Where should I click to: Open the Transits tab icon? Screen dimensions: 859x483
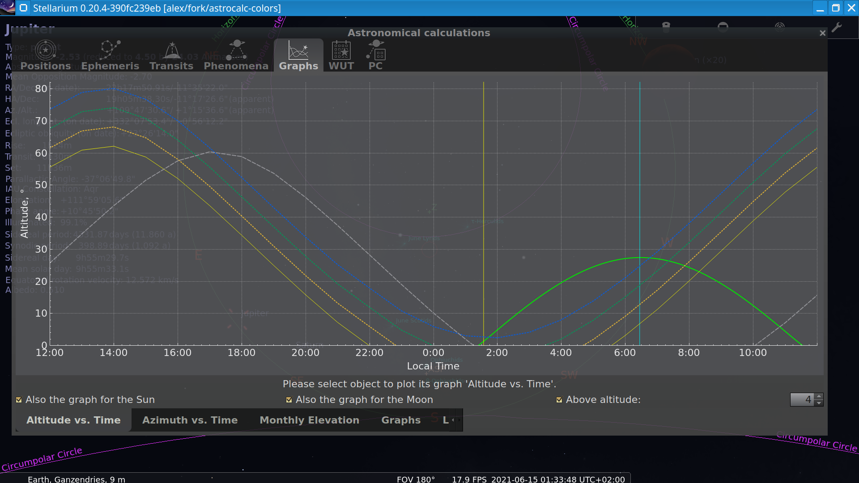(x=172, y=51)
